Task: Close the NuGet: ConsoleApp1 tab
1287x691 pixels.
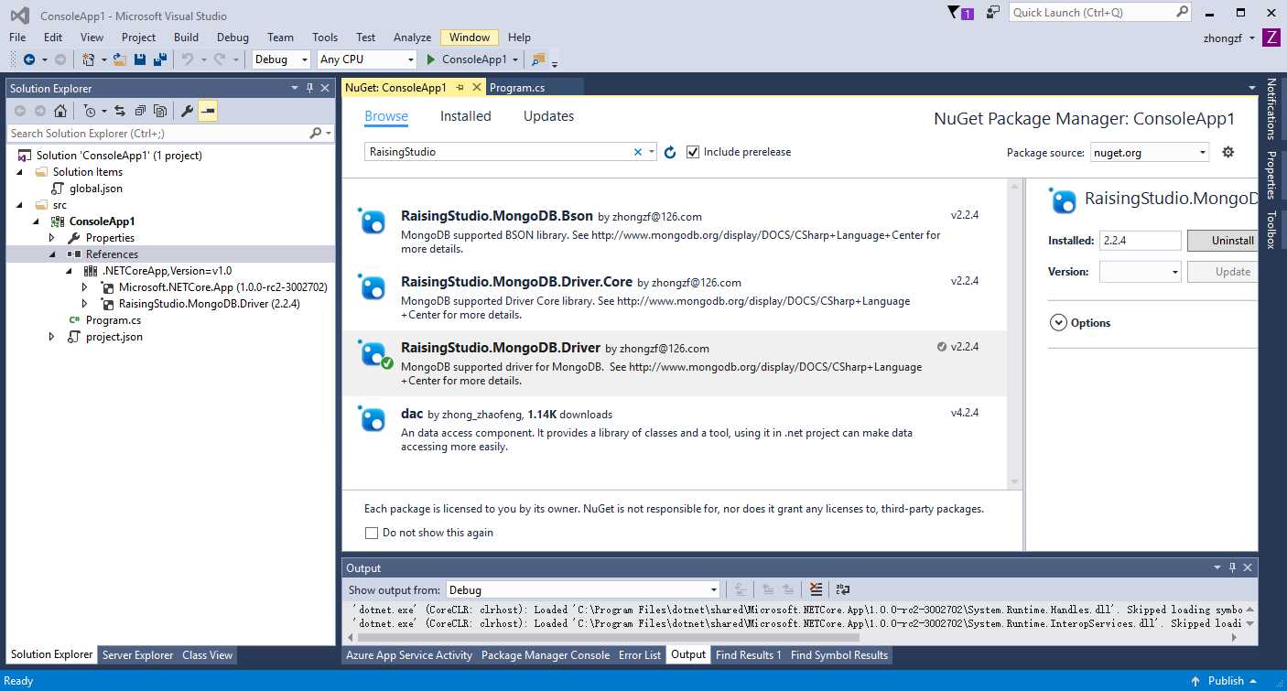Action: (x=477, y=88)
